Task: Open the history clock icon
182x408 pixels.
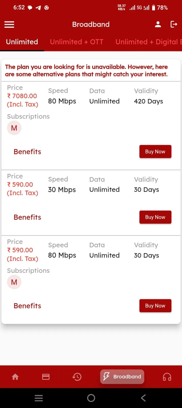Action: coord(77,377)
